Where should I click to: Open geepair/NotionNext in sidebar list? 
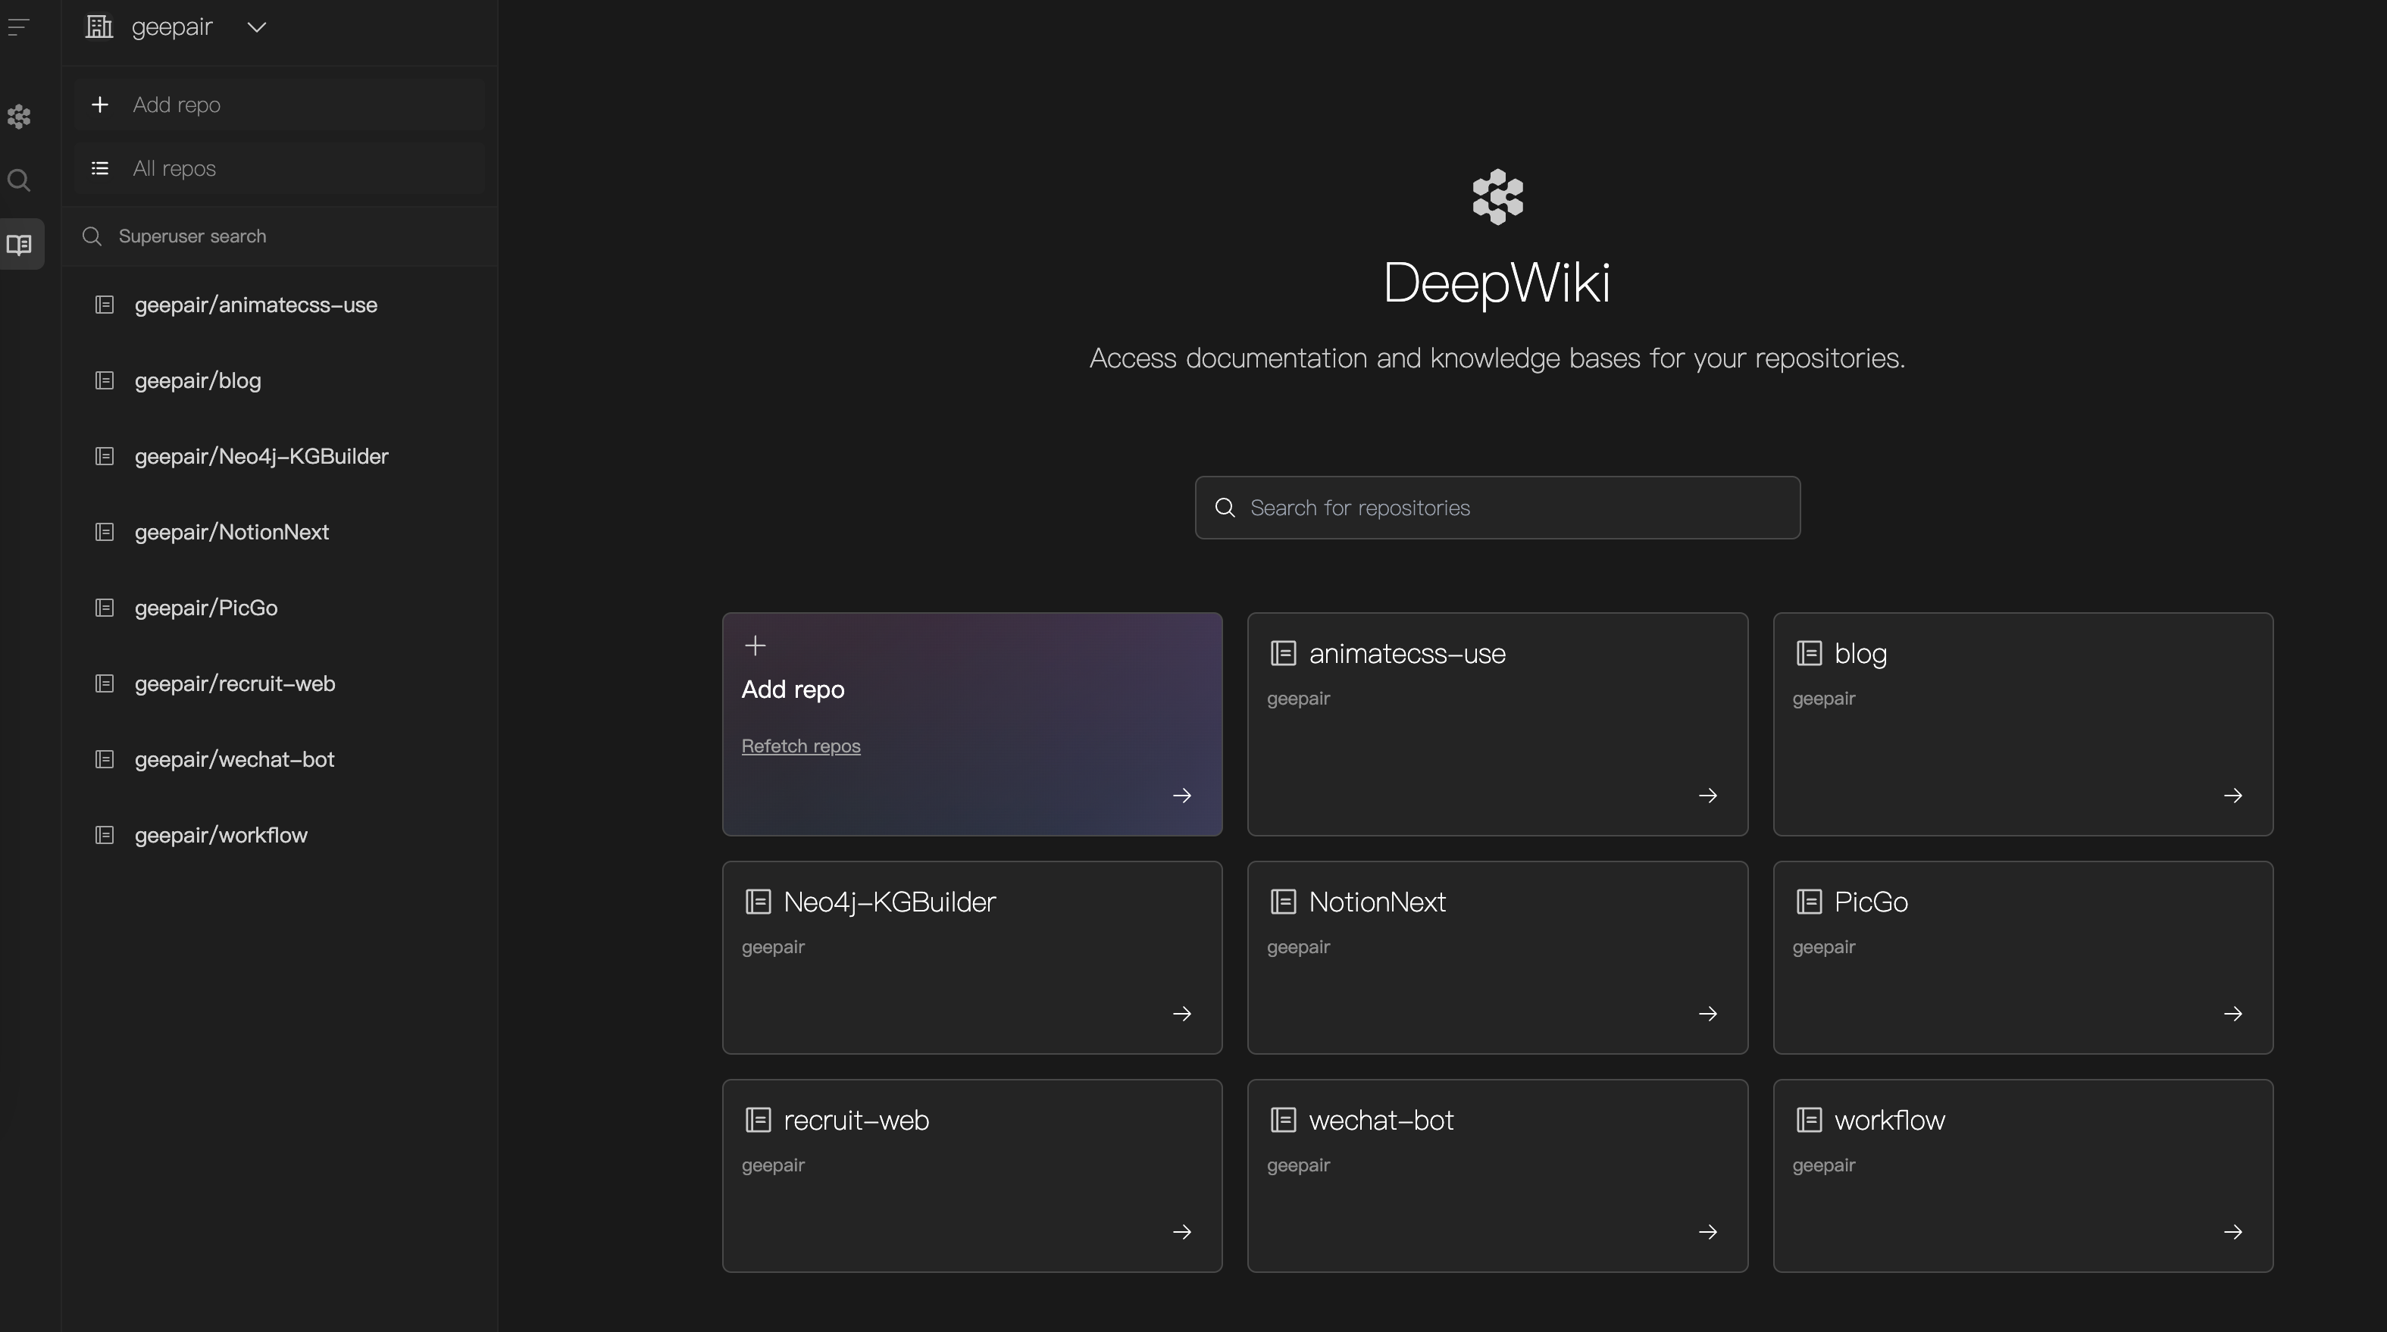point(232,533)
